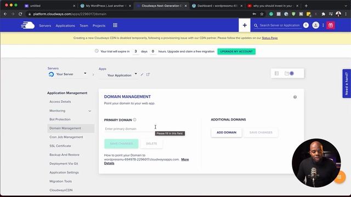Click Save Changes under Additional Domains
351x197 pixels.
click(x=261, y=132)
